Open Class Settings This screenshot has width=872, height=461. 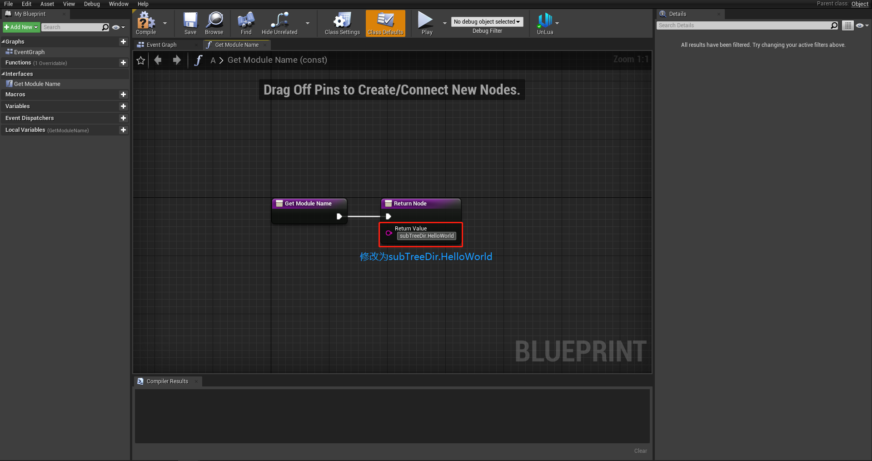point(342,24)
